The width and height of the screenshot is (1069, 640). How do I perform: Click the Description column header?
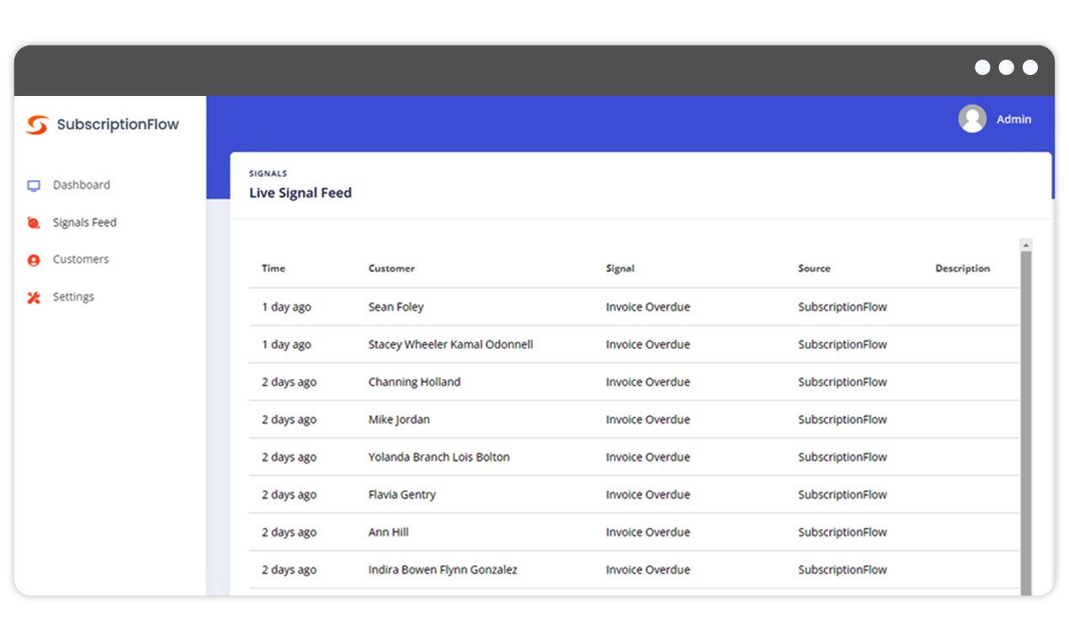pos(963,269)
